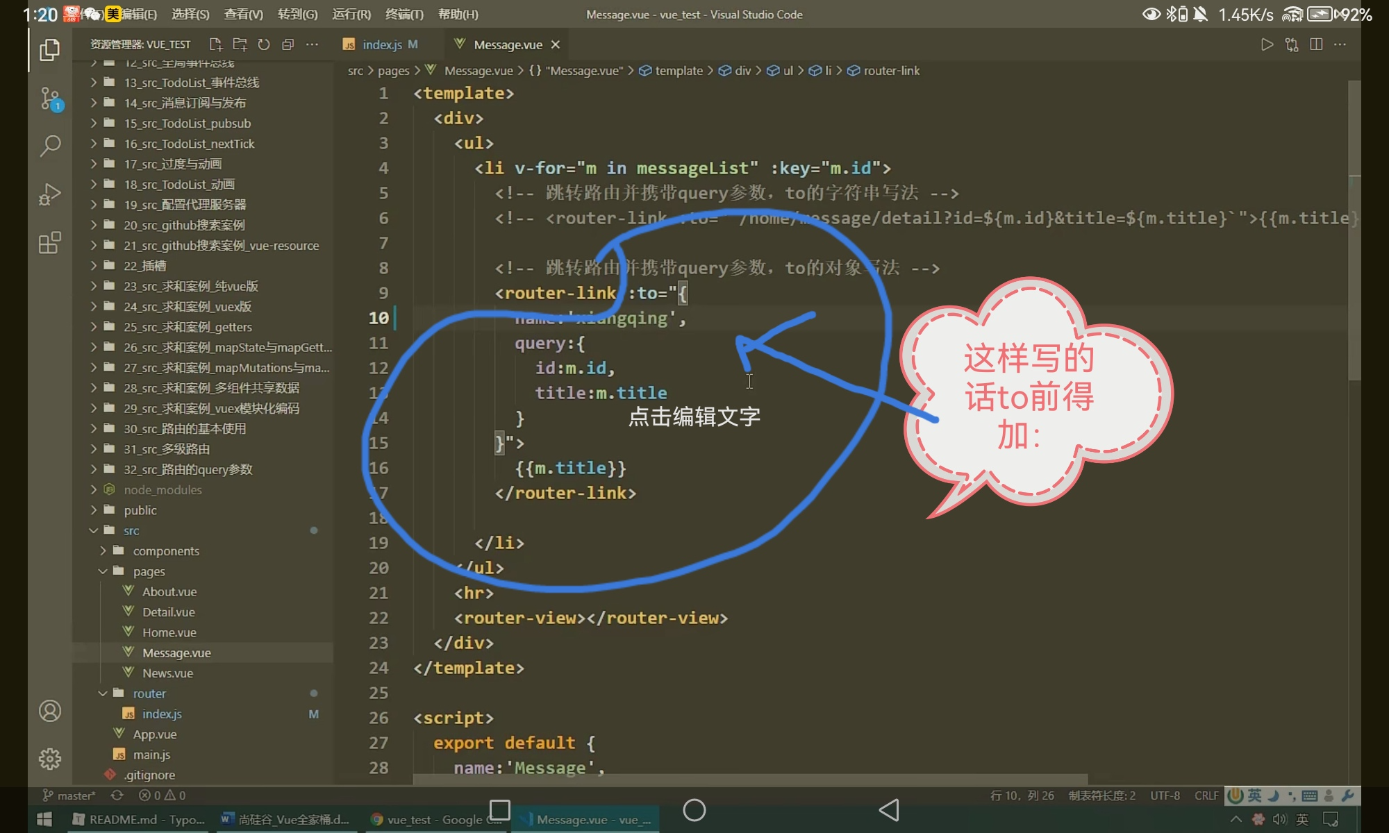
Task: Change CRLF line ending setting
Action: (1206, 796)
